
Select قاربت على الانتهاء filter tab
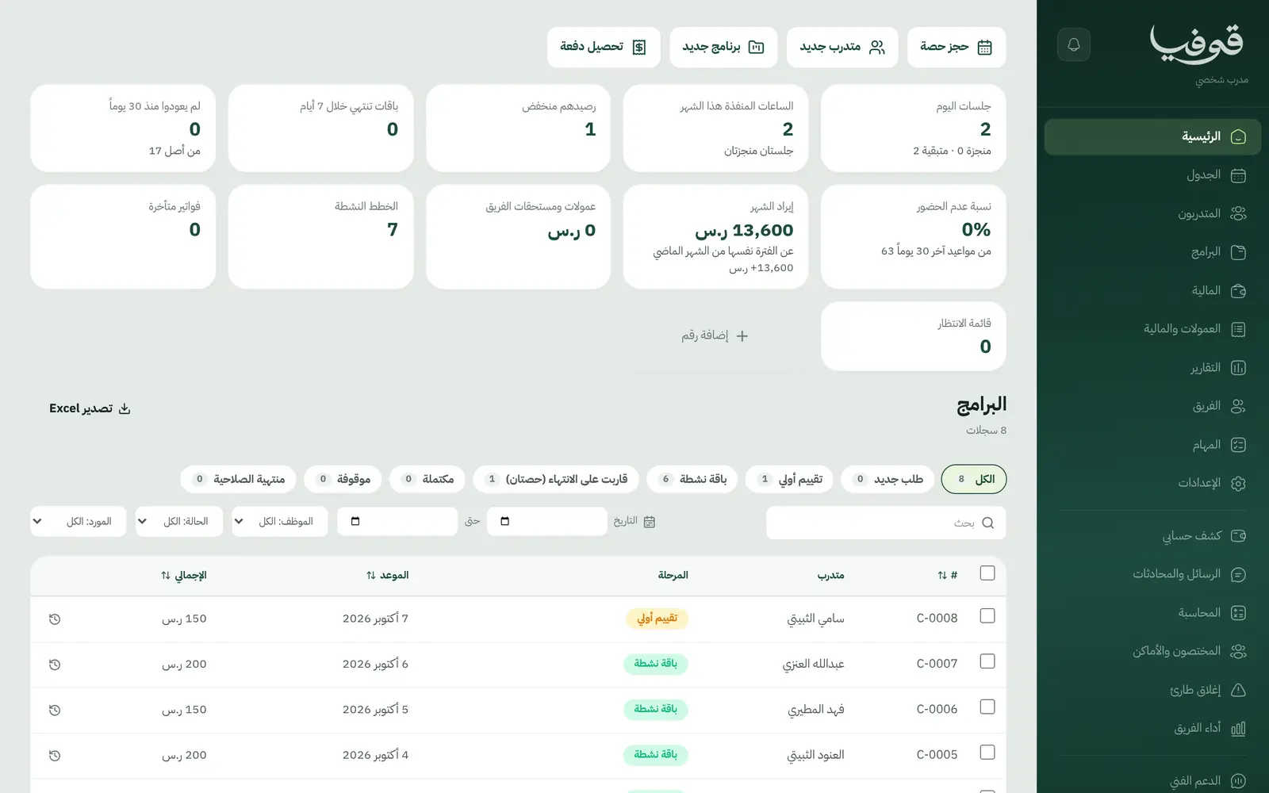coord(556,479)
